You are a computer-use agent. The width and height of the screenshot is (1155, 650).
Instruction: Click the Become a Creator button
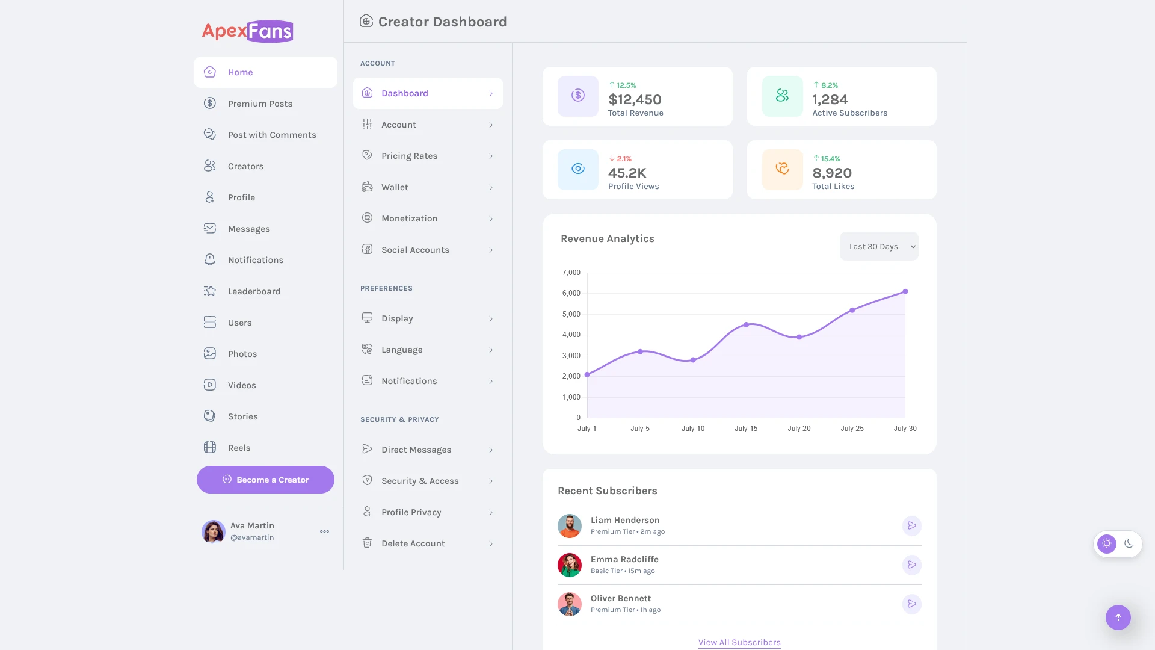point(265,480)
